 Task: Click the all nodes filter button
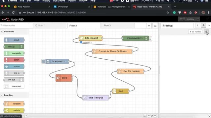tap(195, 32)
